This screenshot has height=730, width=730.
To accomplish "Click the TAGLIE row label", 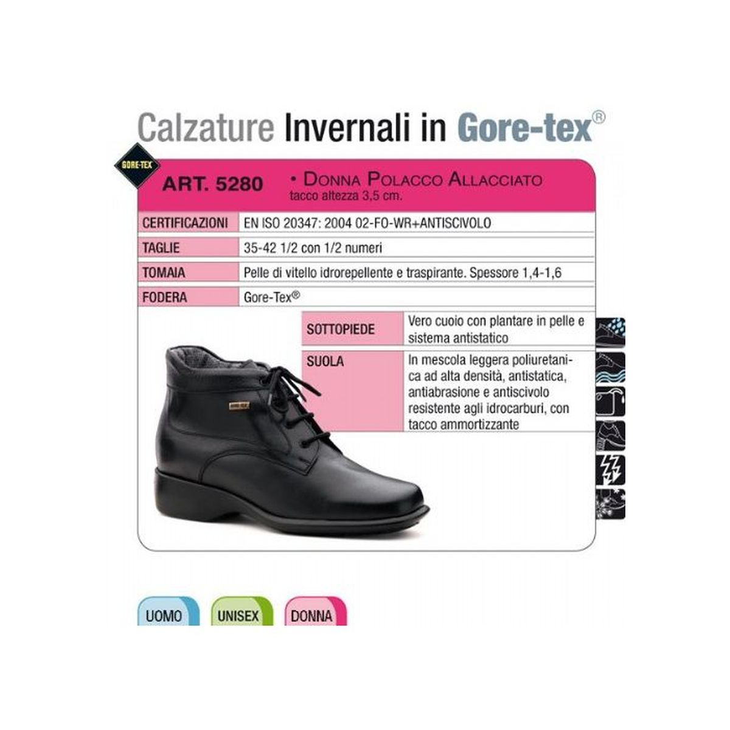I will point(161,248).
